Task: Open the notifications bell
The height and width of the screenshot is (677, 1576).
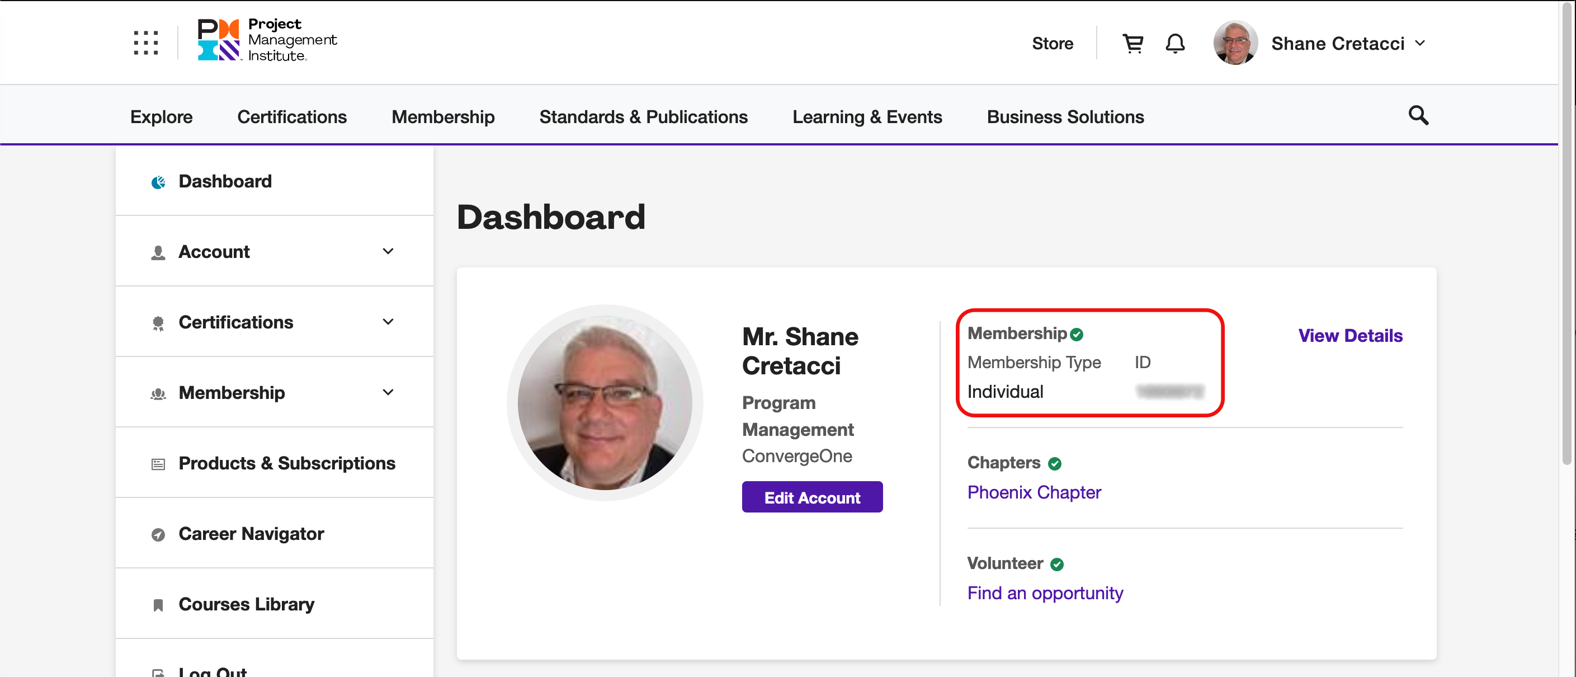Action: [1174, 44]
